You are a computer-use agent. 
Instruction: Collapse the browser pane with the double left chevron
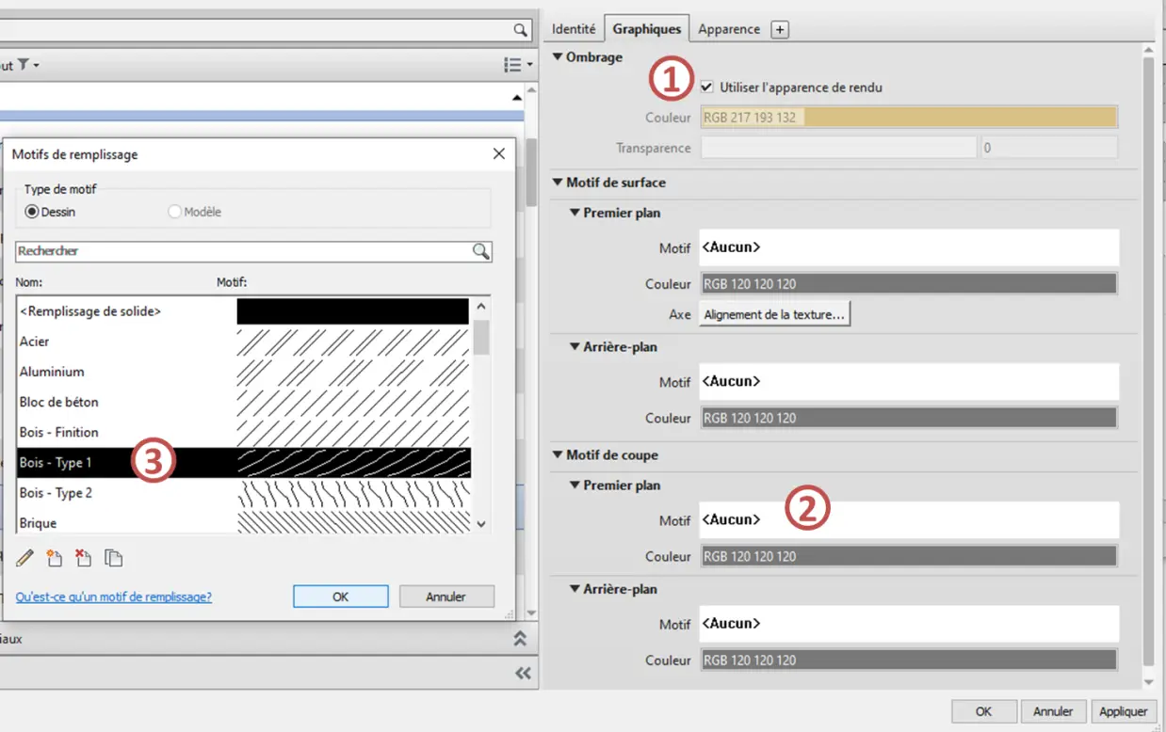click(x=524, y=673)
